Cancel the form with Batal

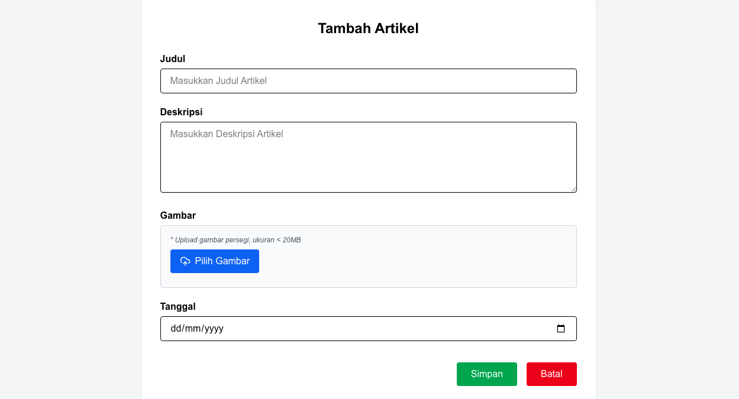click(x=551, y=374)
